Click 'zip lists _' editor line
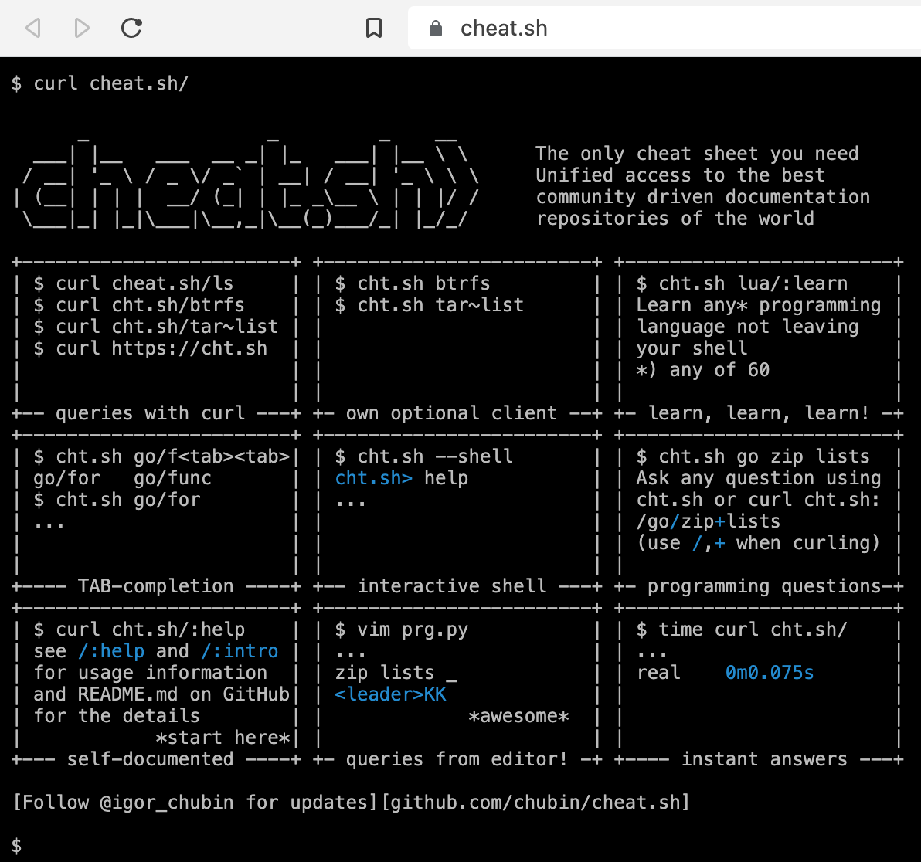This screenshot has width=921, height=862. [396, 672]
